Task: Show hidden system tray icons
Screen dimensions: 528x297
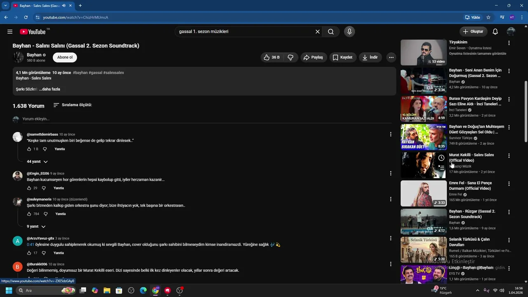Action: click(x=478, y=290)
